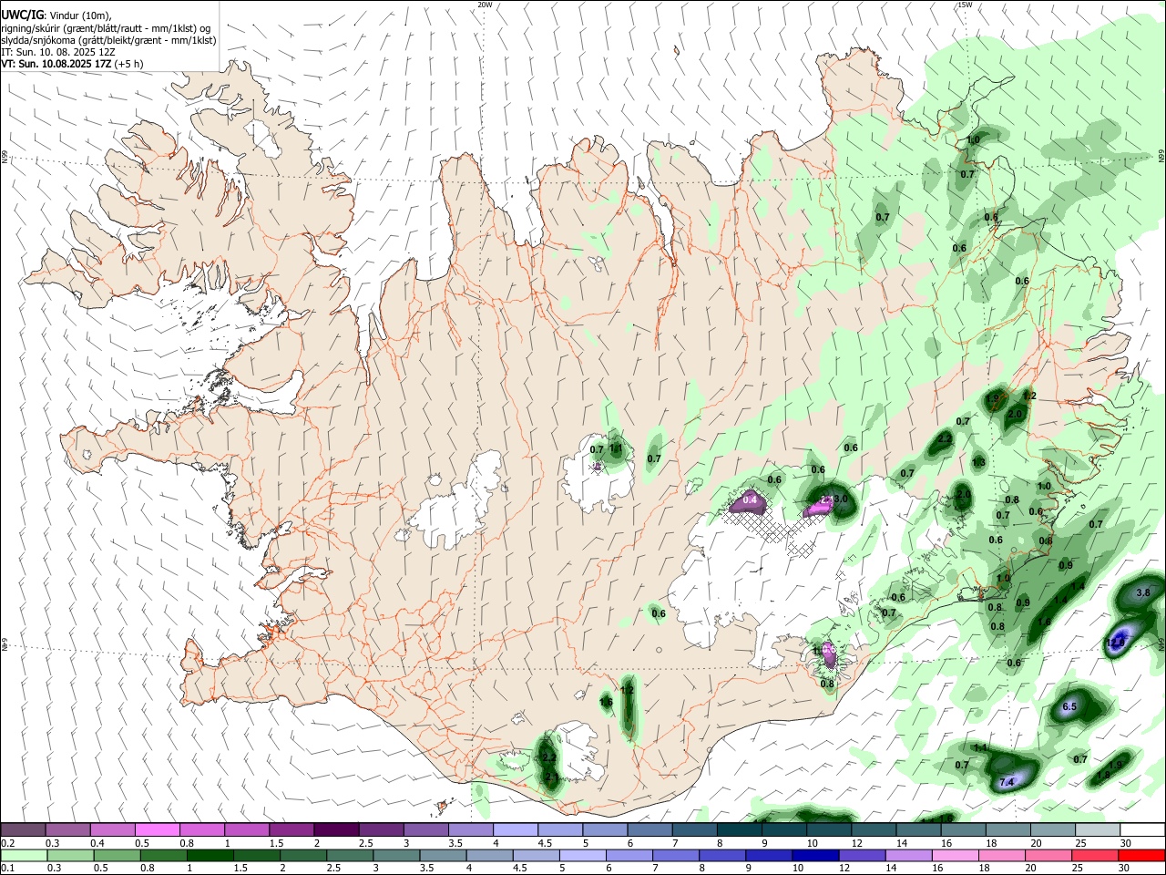1166x875 pixels.
Task: Click the pink 0.5 swatch in the upper legend row
Action: (x=158, y=830)
